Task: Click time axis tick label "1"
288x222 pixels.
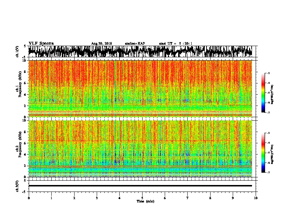Action: click(51, 198)
